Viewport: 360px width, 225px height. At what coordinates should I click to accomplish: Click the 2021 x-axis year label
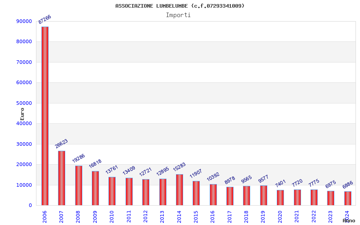(x=297, y=217)
